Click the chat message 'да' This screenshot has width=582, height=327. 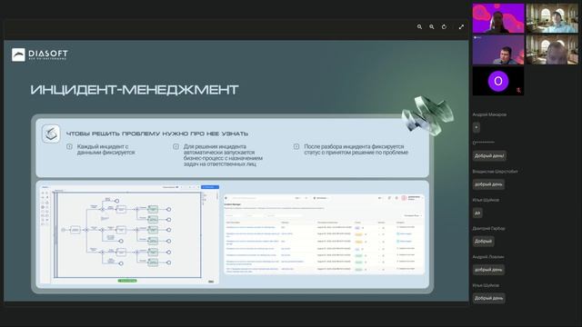(x=477, y=213)
